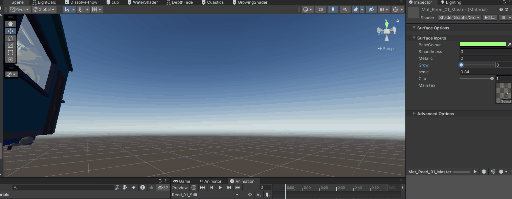Toggle 2D view mode
Image resolution: width=512 pixels, height=199 pixels.
[321, 9]
